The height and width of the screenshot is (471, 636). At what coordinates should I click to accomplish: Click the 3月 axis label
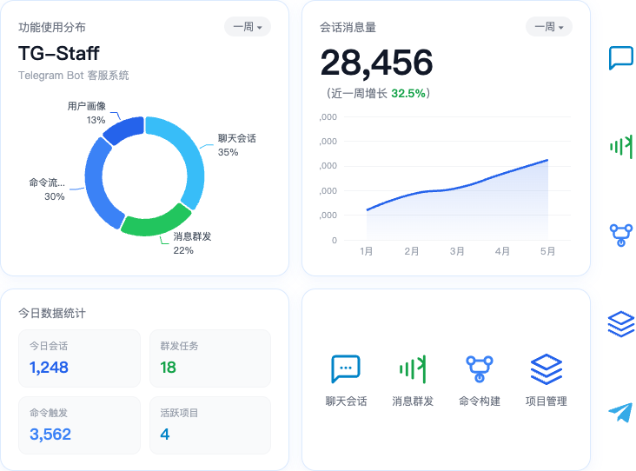pyautogui.click(x=457, y=251)
